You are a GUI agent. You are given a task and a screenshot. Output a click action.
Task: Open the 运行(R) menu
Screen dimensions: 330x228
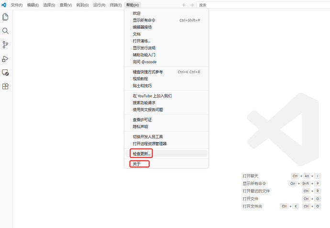click(x=99, y=5)
